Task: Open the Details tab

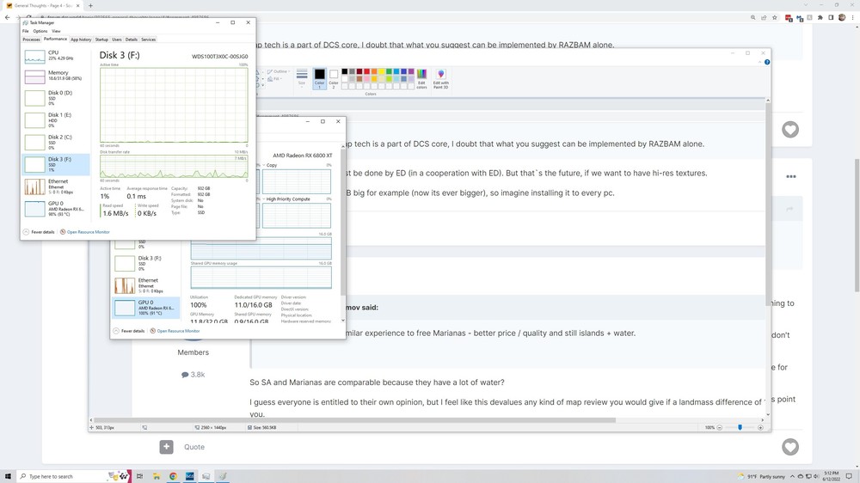Action: click(131, 40)
